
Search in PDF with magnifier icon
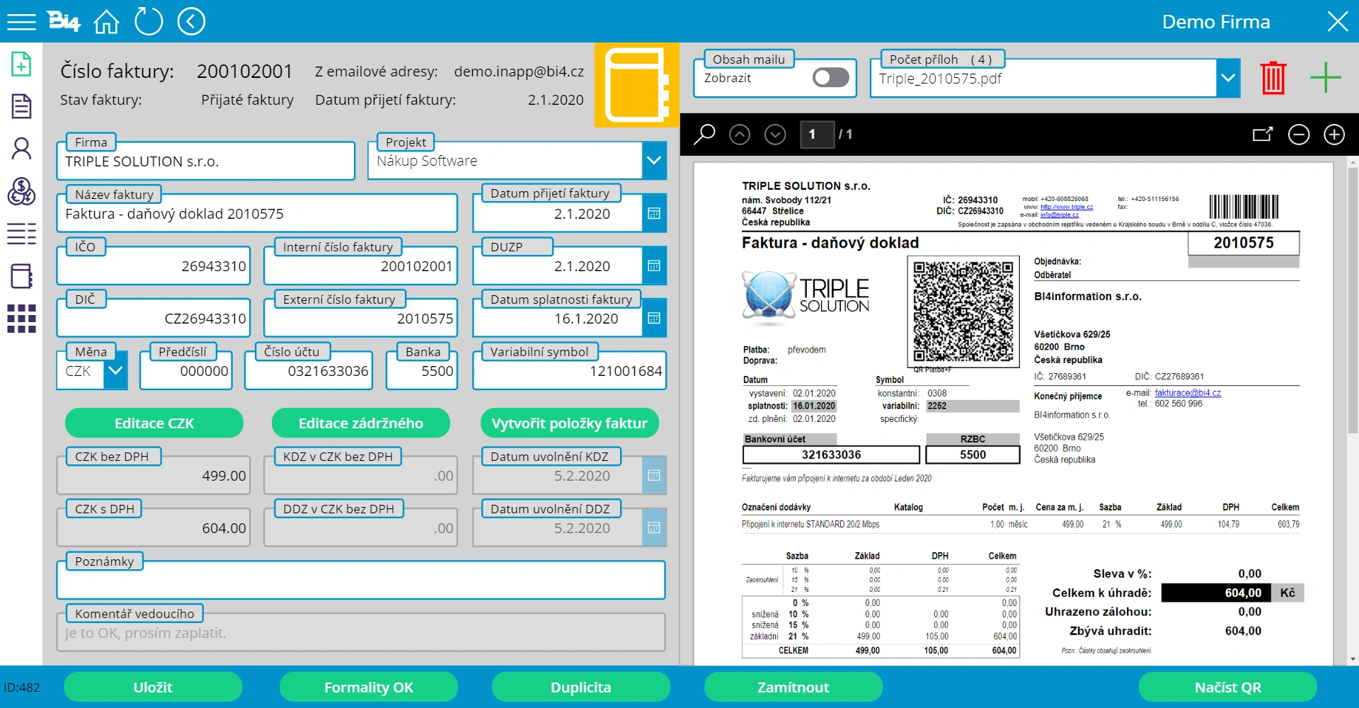tap(704, 135)
